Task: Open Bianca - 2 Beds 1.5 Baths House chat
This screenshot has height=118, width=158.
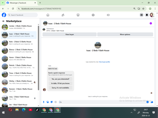Action: [x=19, y=51]
